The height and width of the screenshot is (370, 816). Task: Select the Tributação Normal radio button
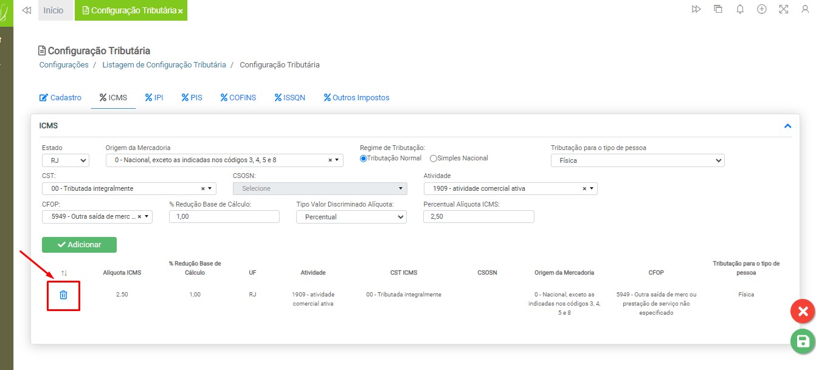(x=364, y=159)
